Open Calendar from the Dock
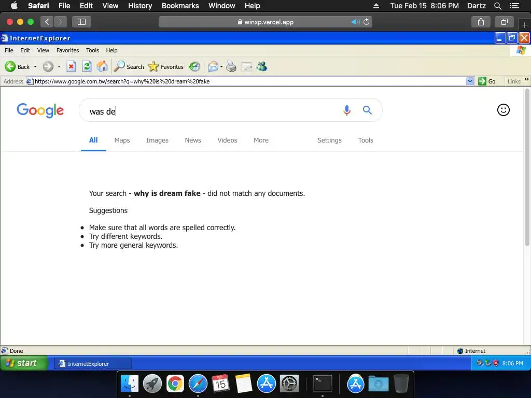 point(220,383)
